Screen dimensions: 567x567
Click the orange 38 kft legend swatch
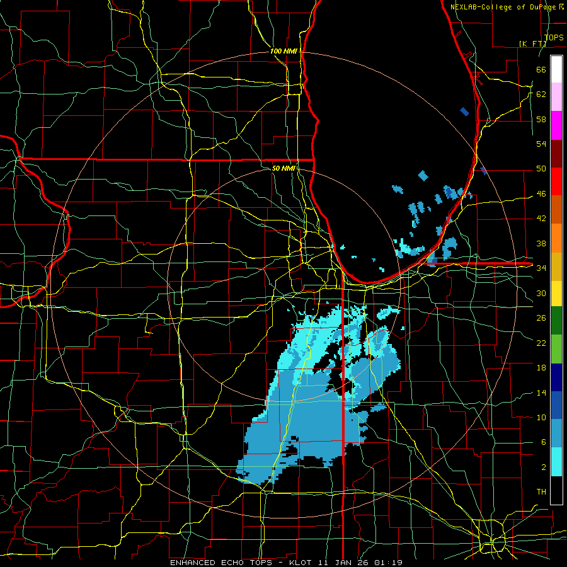coord(556,238)
